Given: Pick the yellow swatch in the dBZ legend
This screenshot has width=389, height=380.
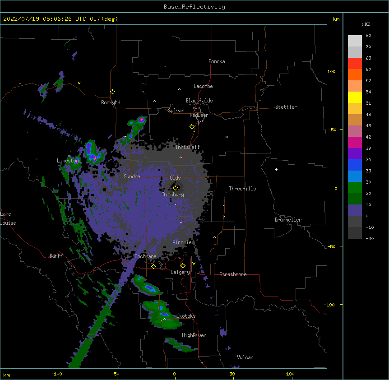Looking at the screenshot, I should pos(355,97).
